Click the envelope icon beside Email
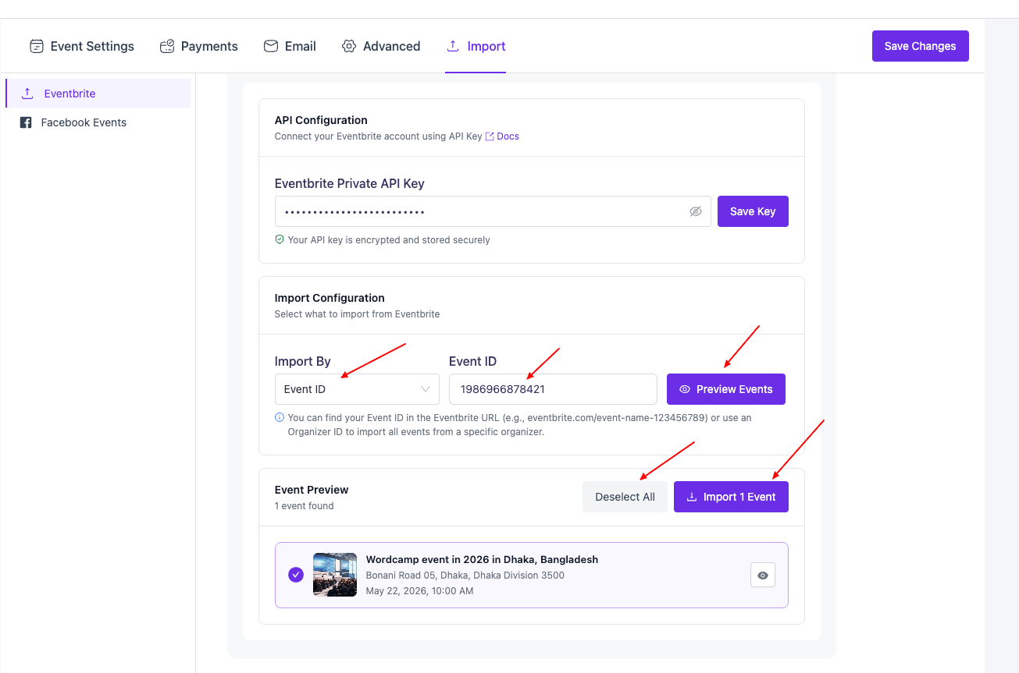Image resolution: width=1019 pixels, height=673 pixels. (271, 46)
